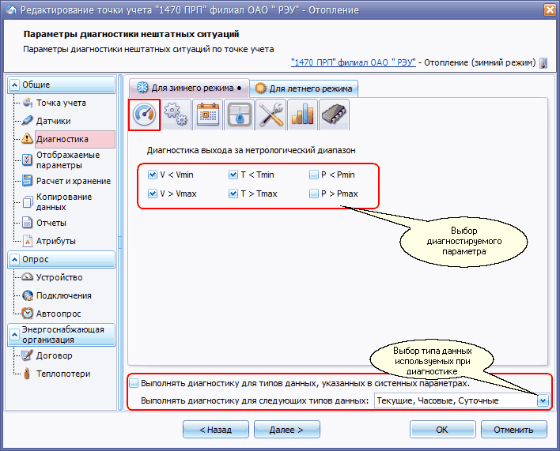Open the gears settings diagnostics tab

click(x=175, y=115)
